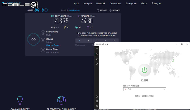Maximize the VPN window

pos(182,44)
